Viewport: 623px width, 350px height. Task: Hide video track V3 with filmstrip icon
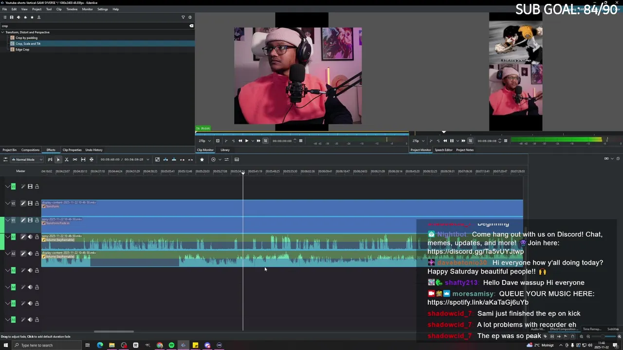point(30,187)
